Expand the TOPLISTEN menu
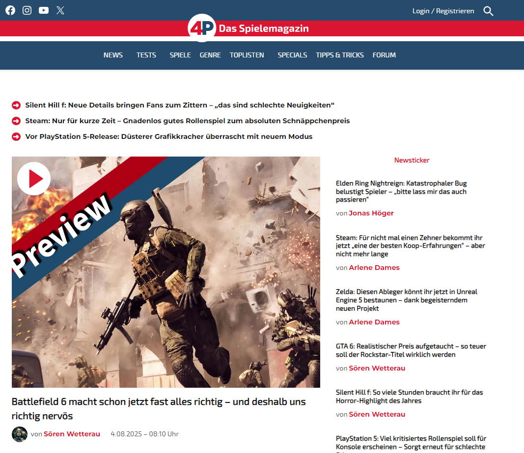 point(247,55)
